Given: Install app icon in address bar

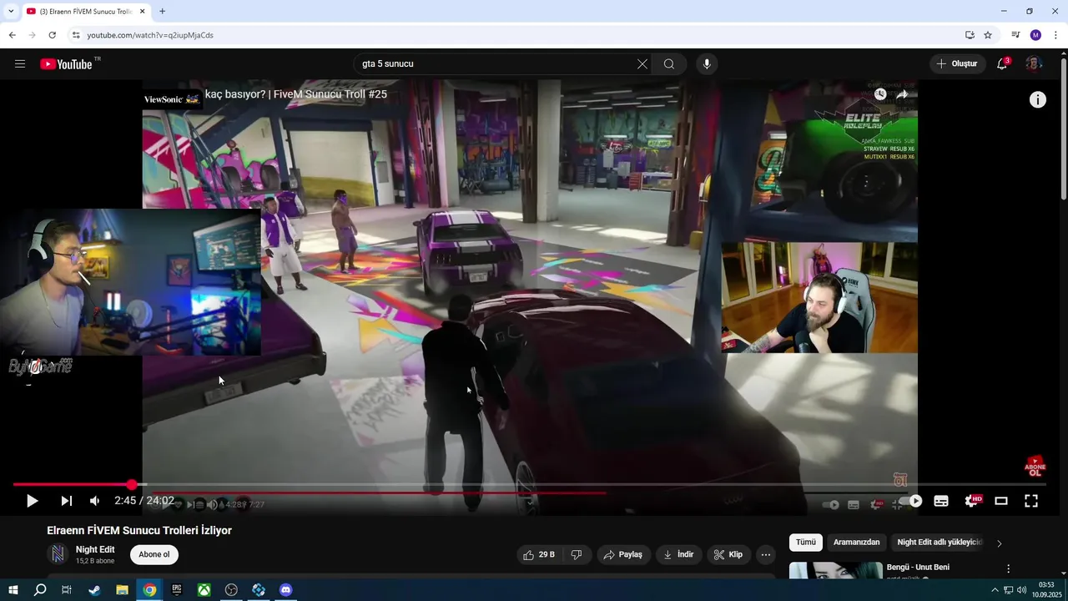Looking at the screenshot, I should tap(970, 35).
